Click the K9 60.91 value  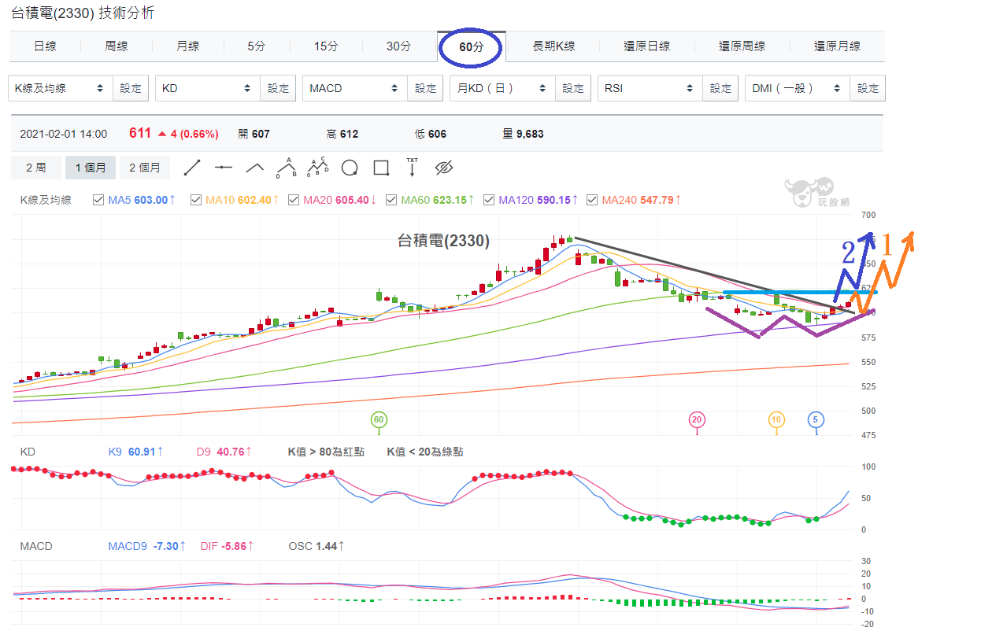[x=136, y=452]
